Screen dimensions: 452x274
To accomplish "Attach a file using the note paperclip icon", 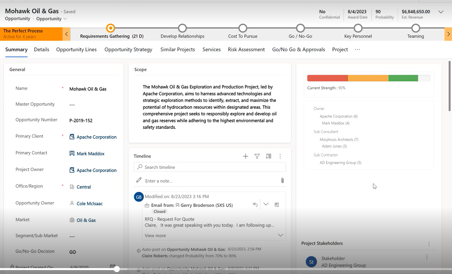I will coord(282,180).
